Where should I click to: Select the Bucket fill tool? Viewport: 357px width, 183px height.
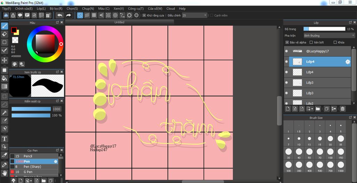[x=4, y=78]
